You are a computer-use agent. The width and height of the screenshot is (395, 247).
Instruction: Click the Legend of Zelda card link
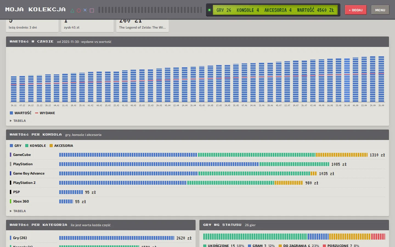coord(142,27)
